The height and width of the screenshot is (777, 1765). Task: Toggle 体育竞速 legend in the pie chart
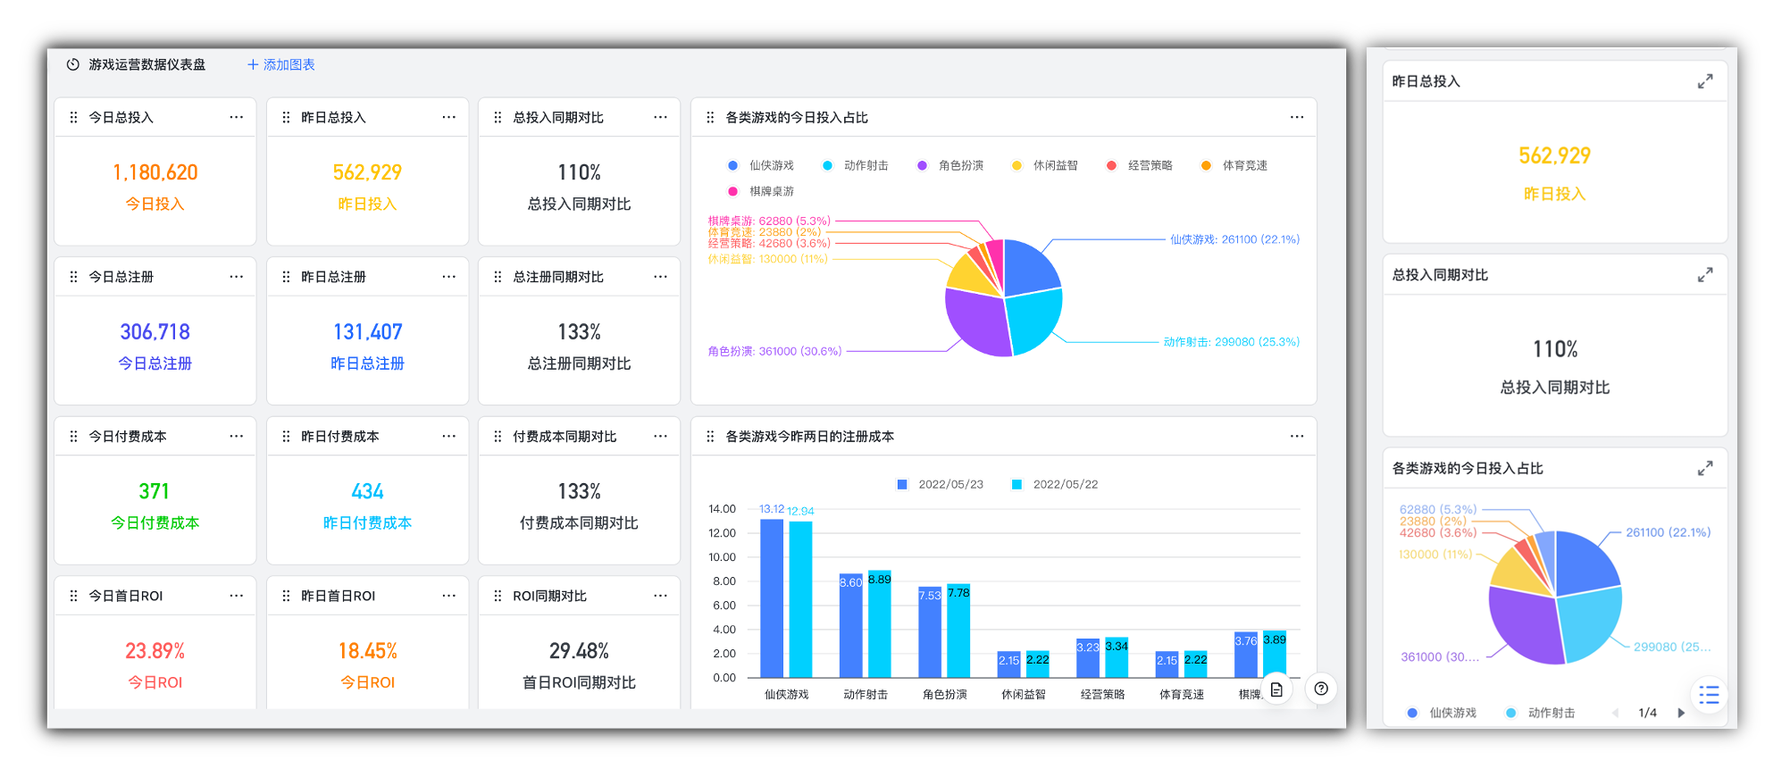(x=1234, y=165)
